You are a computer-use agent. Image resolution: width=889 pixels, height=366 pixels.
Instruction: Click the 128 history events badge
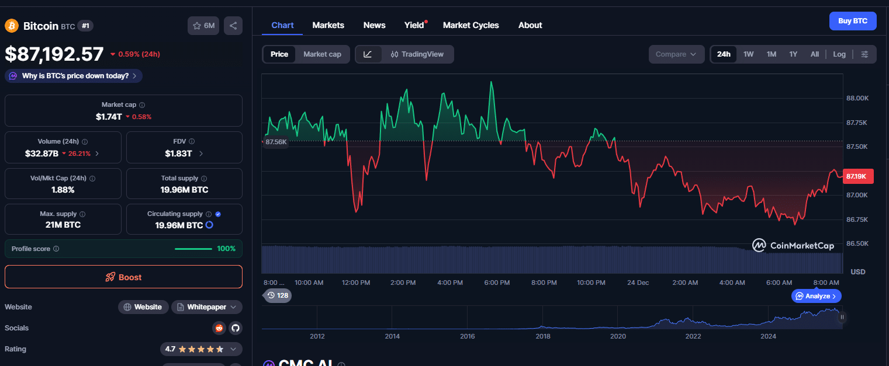click(278, 295)
